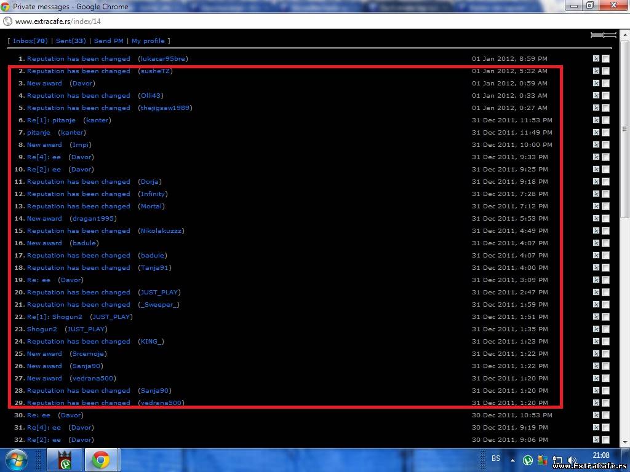Click the volume speaker icon in system tray
The height and width of the screenshot is (472, 630).
572,460
